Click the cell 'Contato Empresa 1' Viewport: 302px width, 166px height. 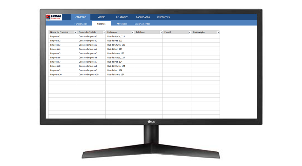tap(91, 36)
